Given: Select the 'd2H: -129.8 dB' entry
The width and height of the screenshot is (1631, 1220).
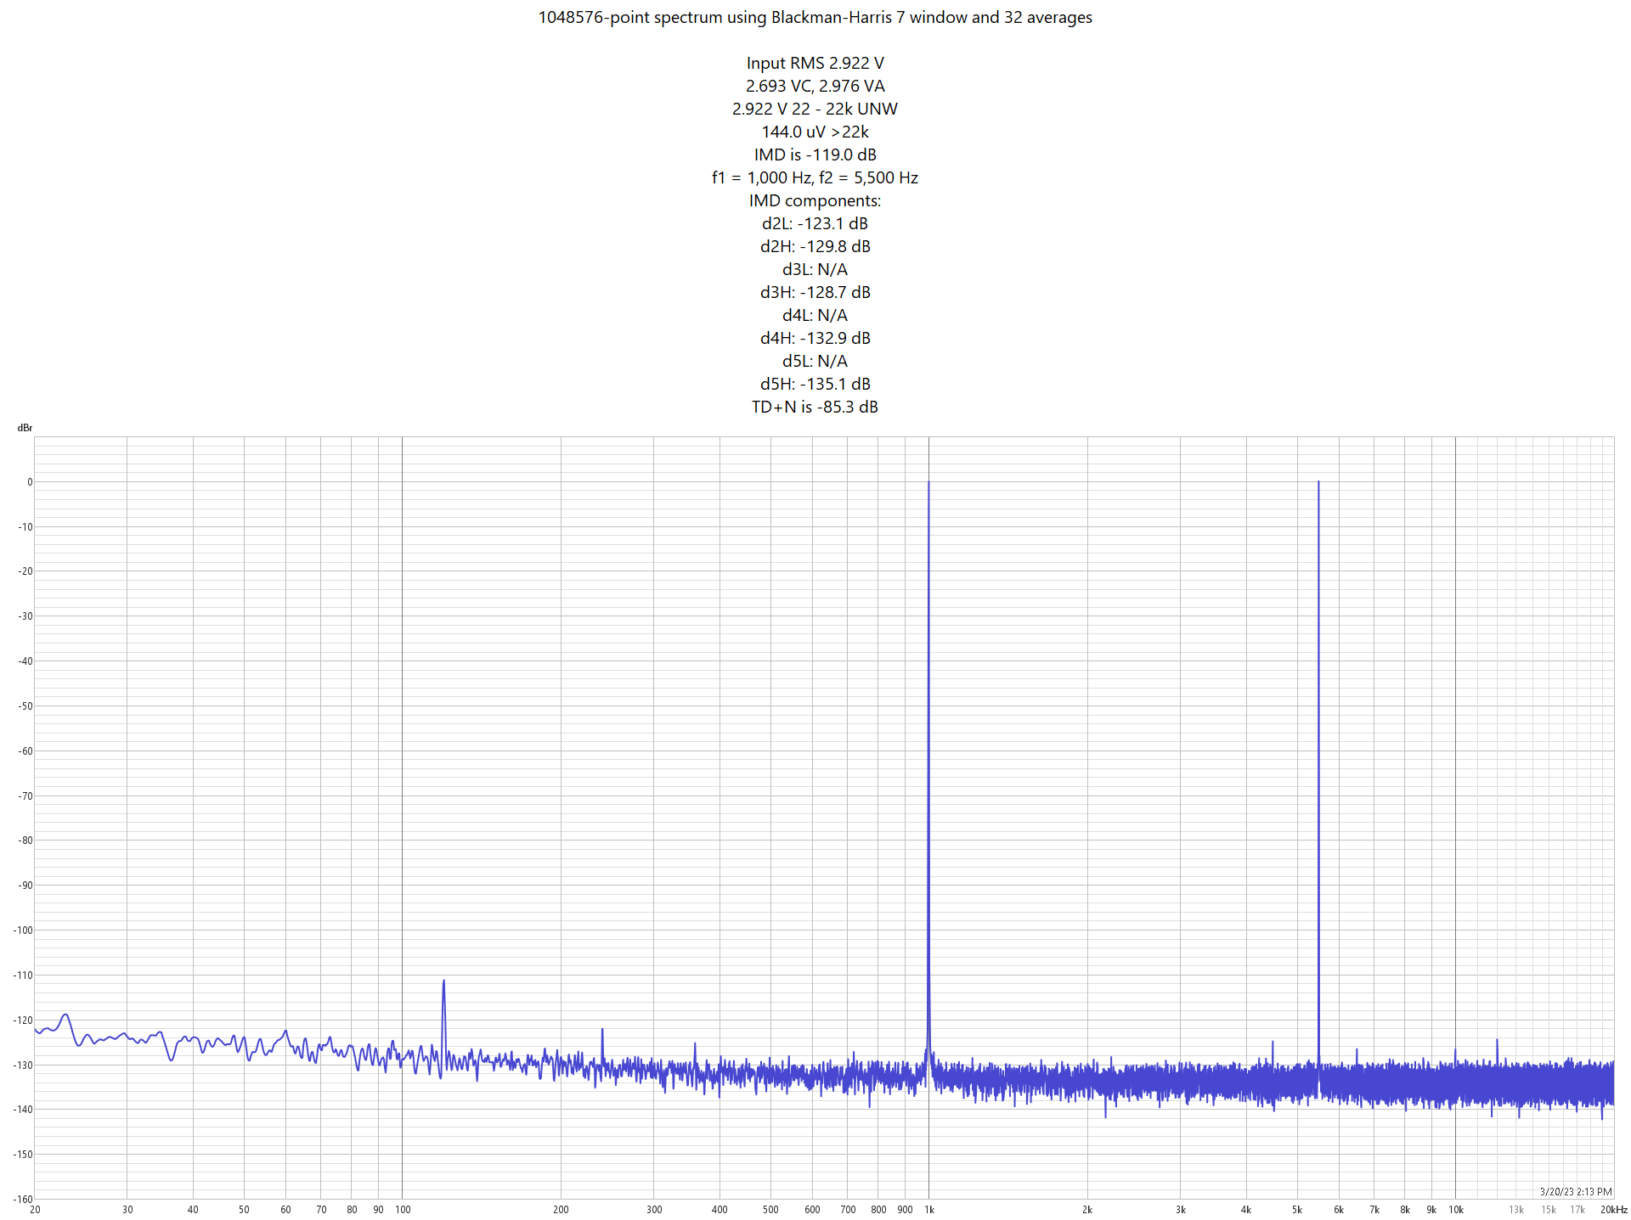Looking at the screenshot, I should coord(815,247).
